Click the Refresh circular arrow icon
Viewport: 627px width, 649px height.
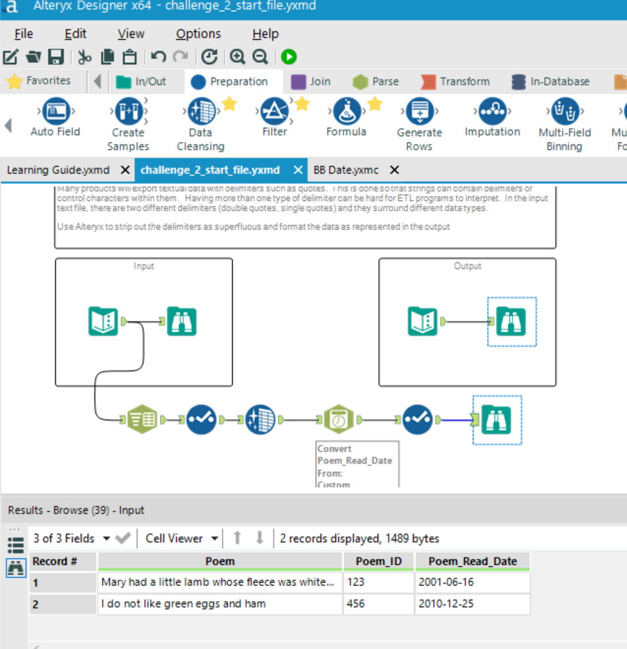tap(209, 56)
